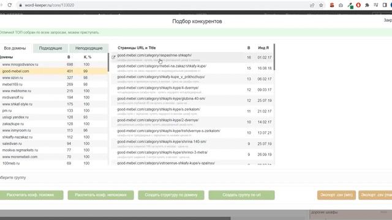Open URL shkaphi-kype/shirina-140-sm/
The height and width of the screenshot is (220, 392).
pos(162,141)
